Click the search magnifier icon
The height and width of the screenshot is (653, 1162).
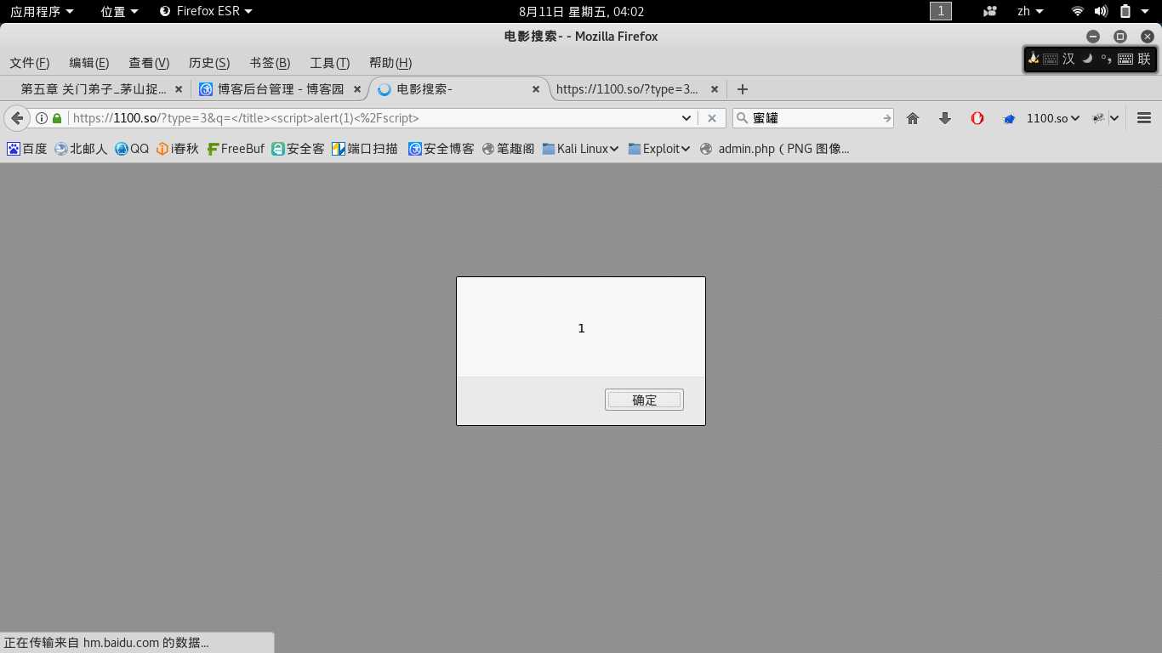pos(741,118)
